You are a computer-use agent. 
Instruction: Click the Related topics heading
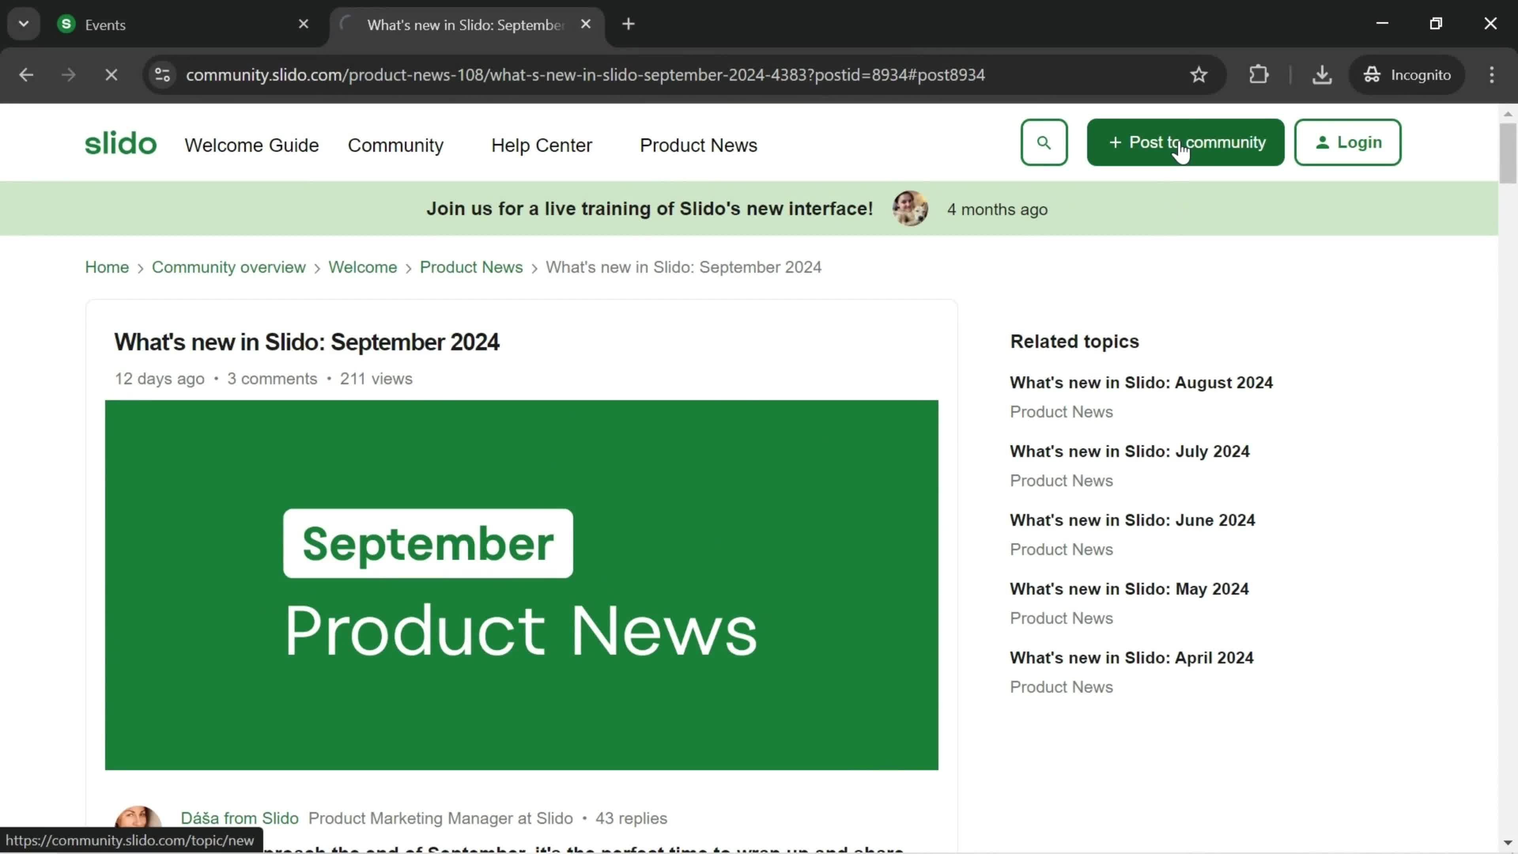tap(1074, 341)
